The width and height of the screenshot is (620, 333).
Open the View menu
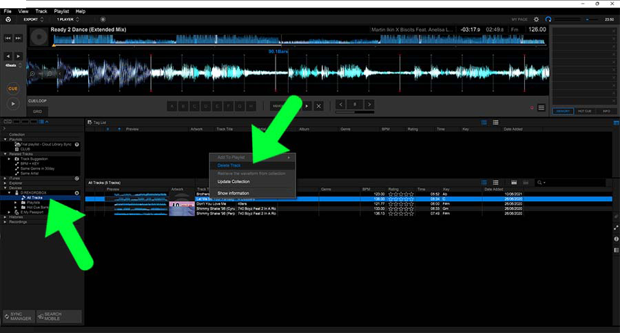click(x=23, y=11)
